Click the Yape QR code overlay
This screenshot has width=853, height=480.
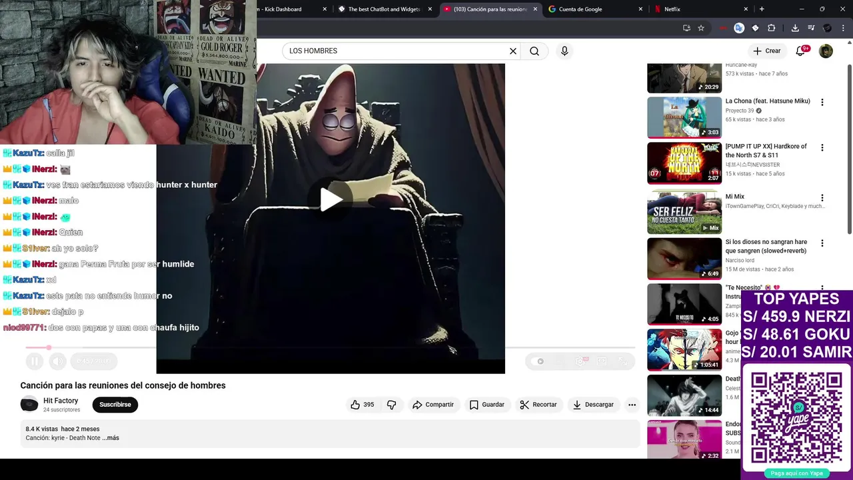(x=796, y=418)
